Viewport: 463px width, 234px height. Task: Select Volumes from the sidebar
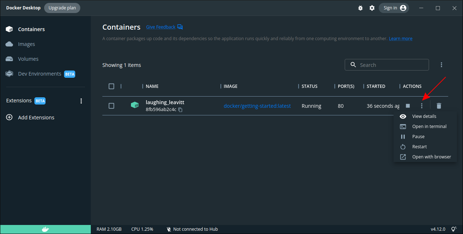28,59
